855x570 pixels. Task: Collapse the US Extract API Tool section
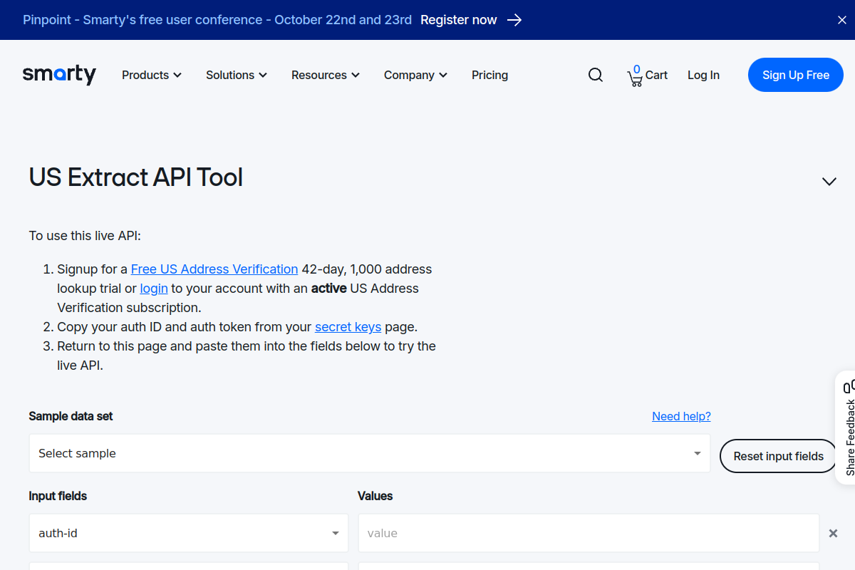(829, 181)
